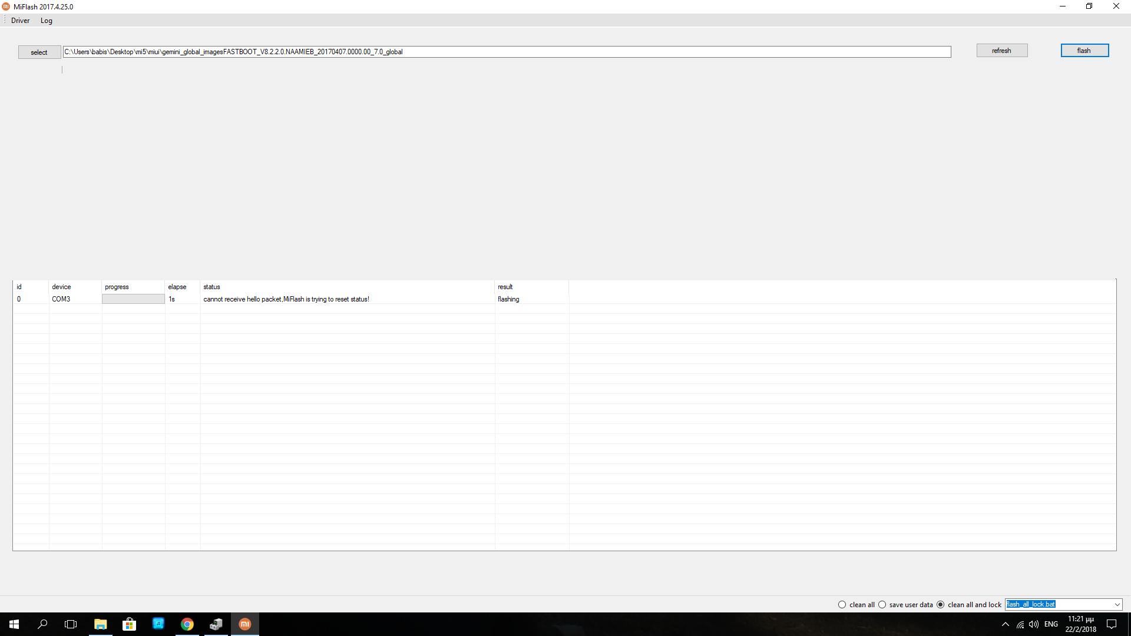Launch Google Chrome from taskbar
The height and width of the screenshot is (636, 1131).
(x=187, y=624)
